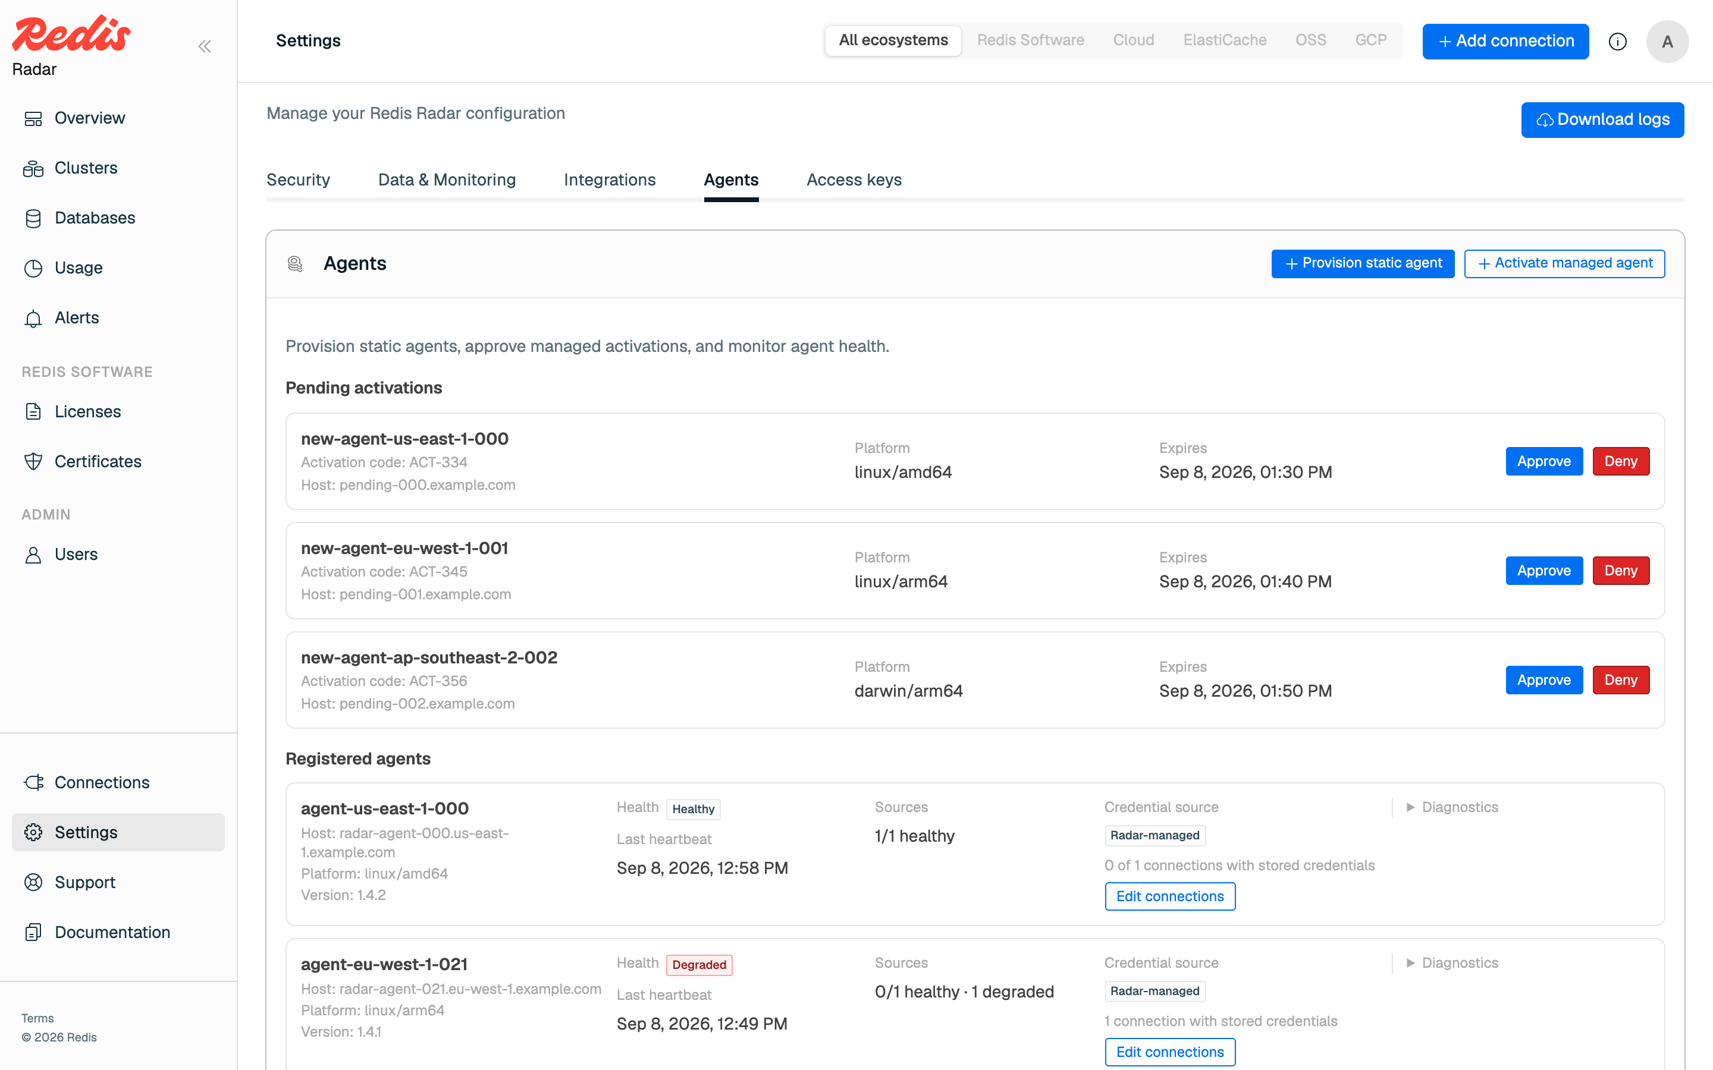Switch to the Security tab
The height and width of the screenshot is (1070, 1713).
click(x=298, y=180)
